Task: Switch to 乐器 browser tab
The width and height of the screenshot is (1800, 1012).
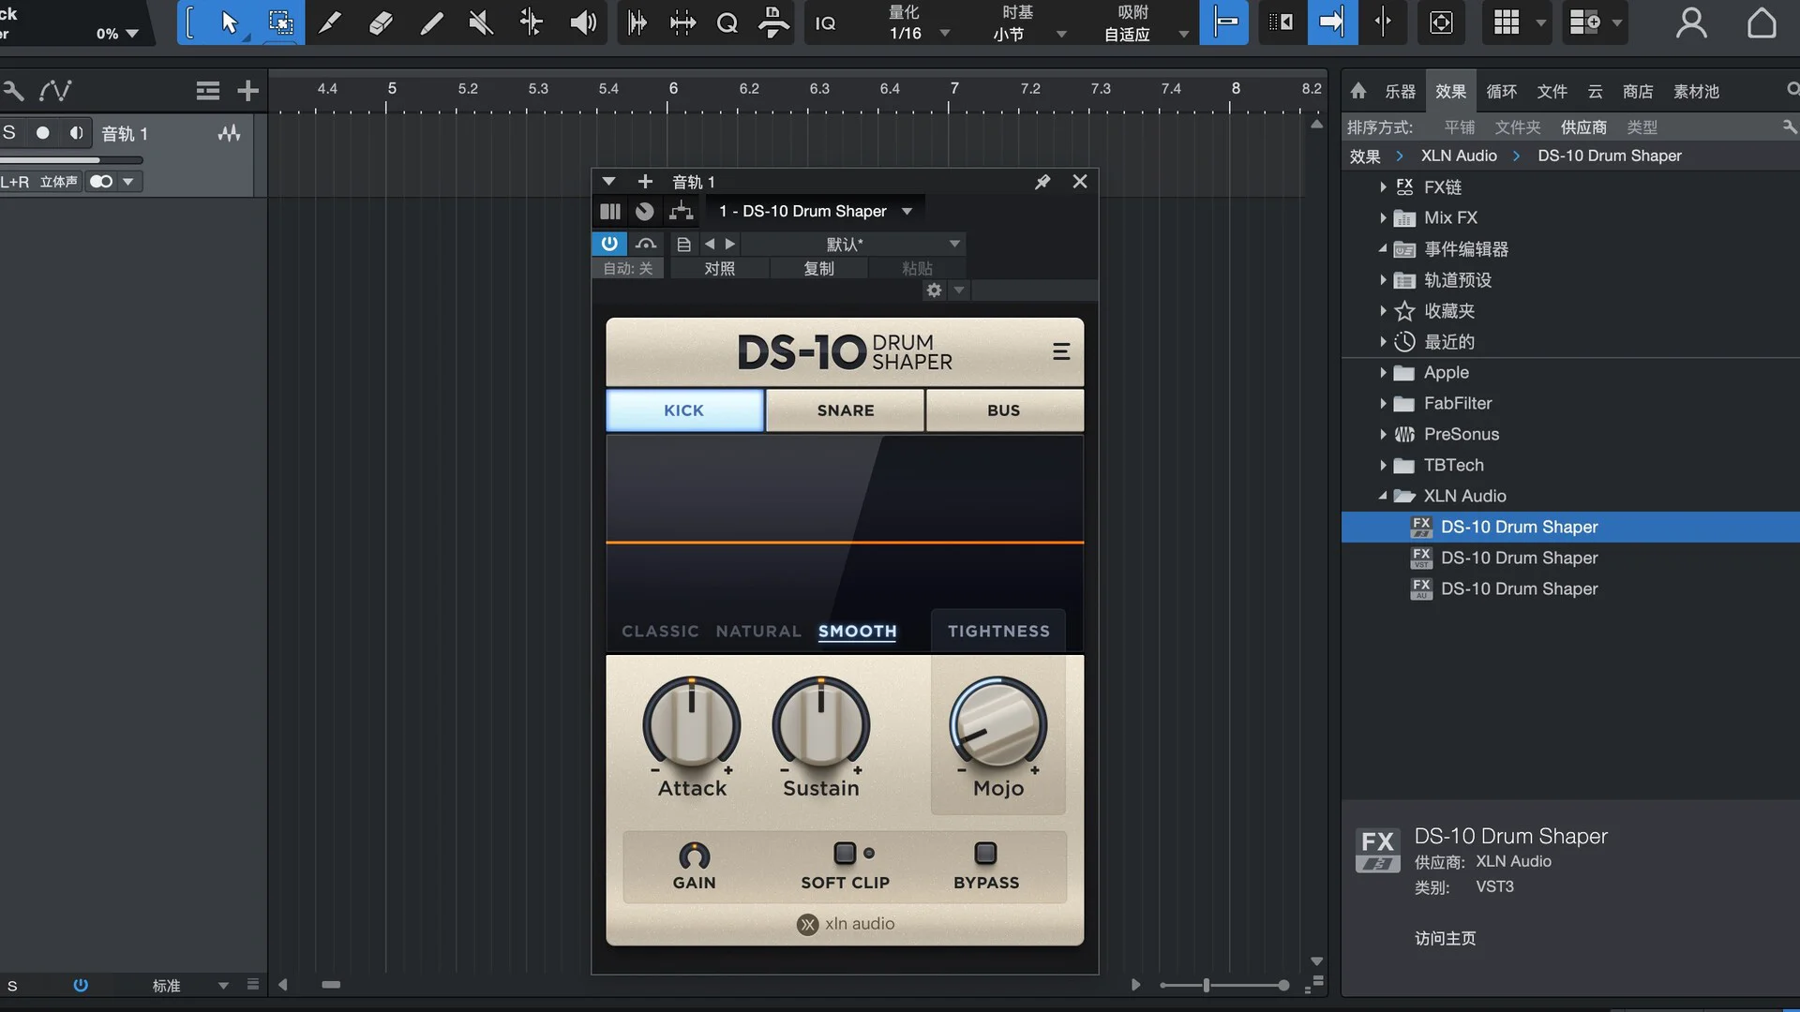Action: coord(1400,92)
